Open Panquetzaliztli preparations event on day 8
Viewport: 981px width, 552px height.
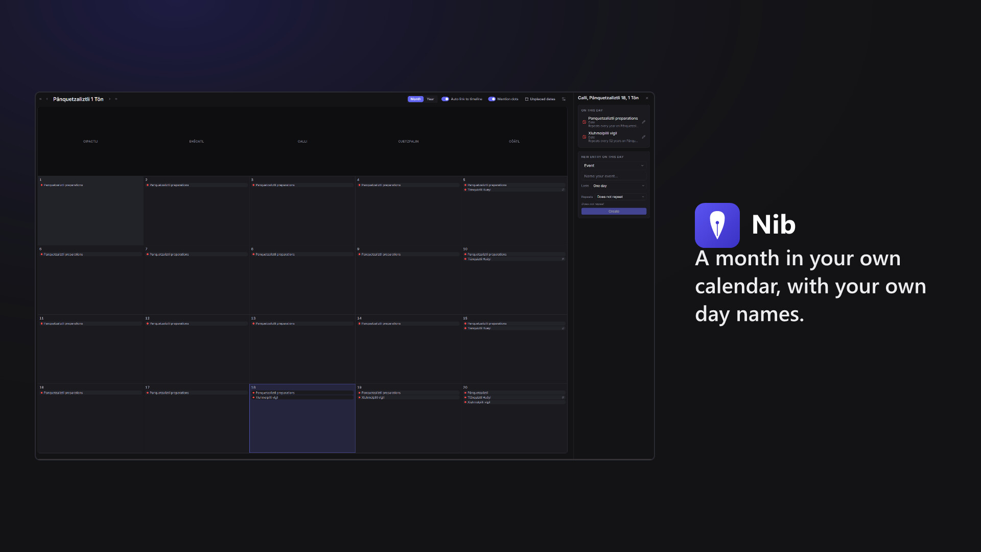302,254
